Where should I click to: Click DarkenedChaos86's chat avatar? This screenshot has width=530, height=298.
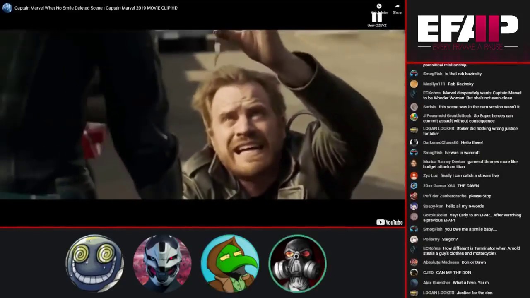(414, 142)
